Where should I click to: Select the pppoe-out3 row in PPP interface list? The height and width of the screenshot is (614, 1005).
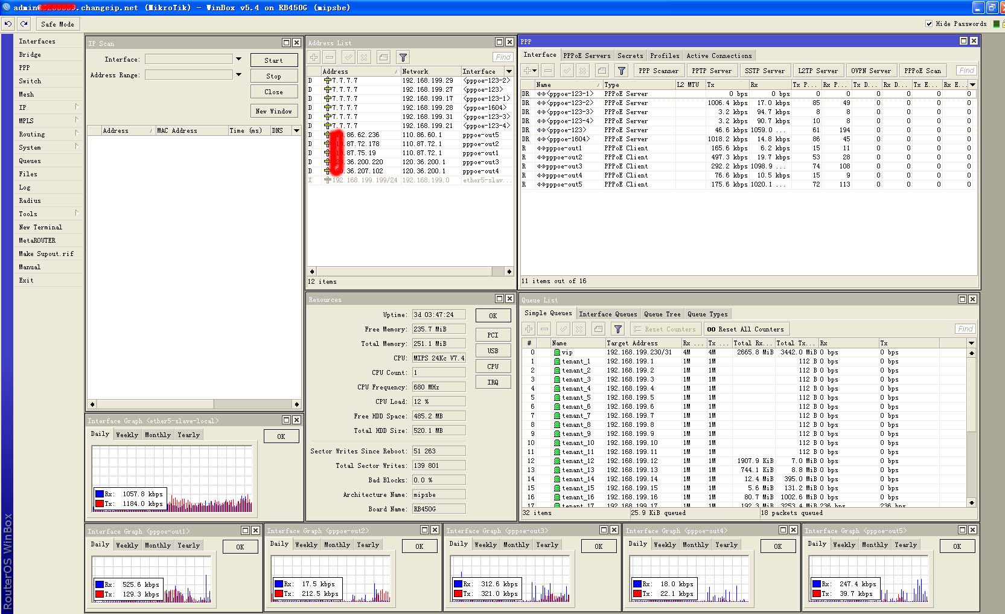pyautogui.click(x=748, y=166)
